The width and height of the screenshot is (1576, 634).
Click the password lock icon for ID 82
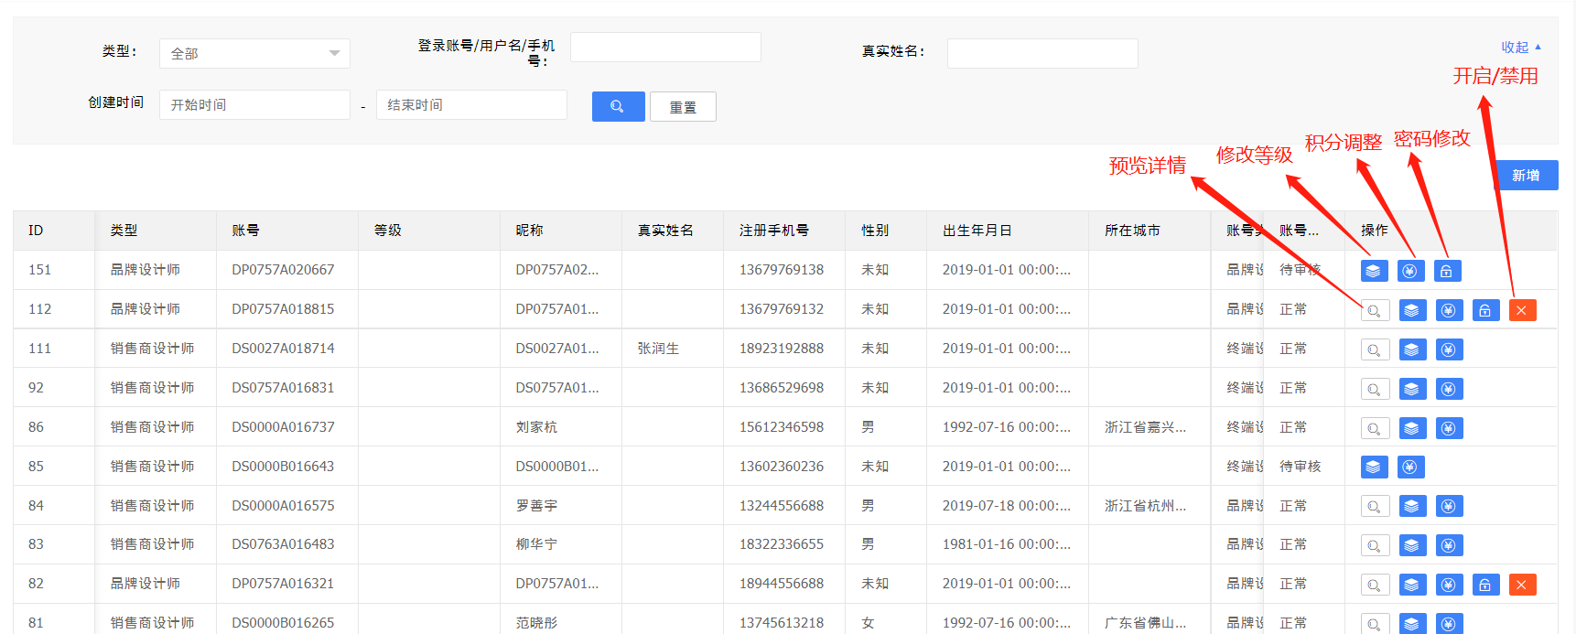pyautogui.click(x=1485, y=585)
